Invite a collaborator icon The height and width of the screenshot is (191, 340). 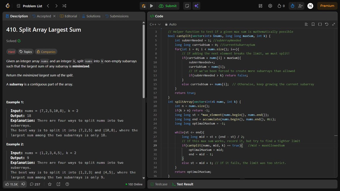[301, 6]
